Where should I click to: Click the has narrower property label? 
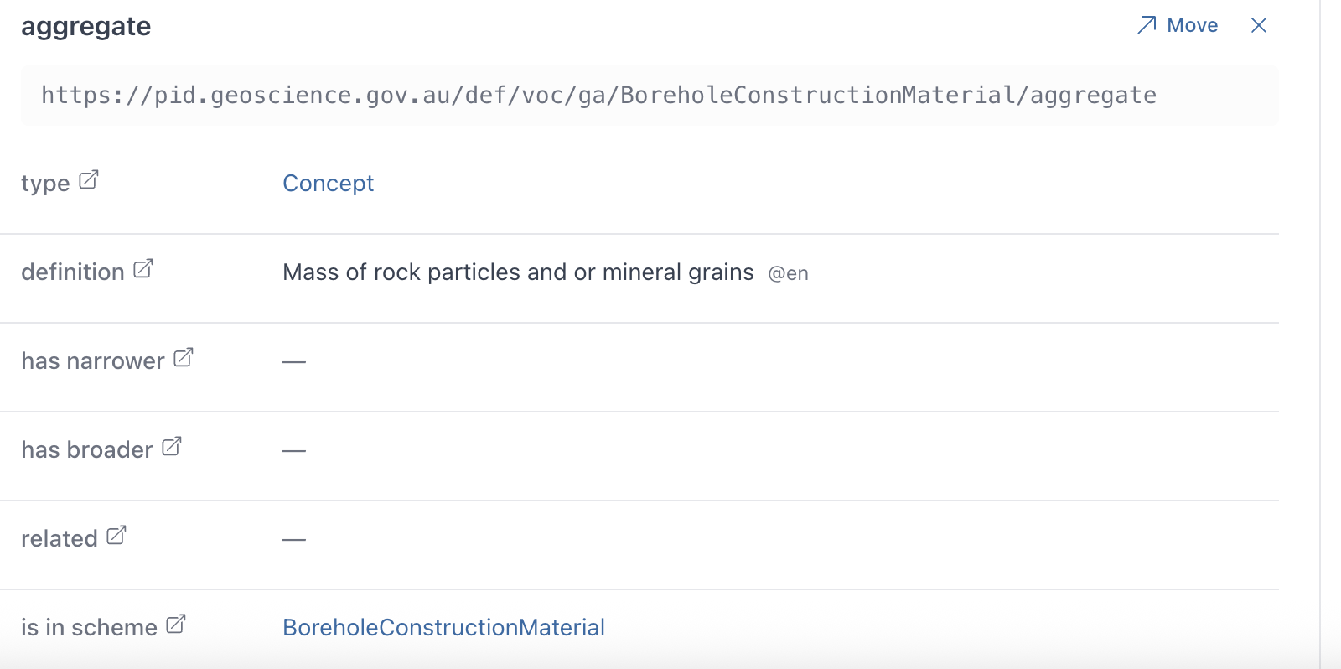point(92,360)
